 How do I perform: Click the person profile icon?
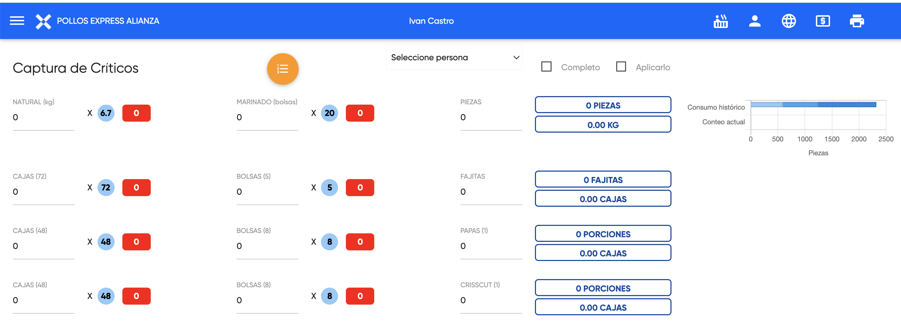754,21
